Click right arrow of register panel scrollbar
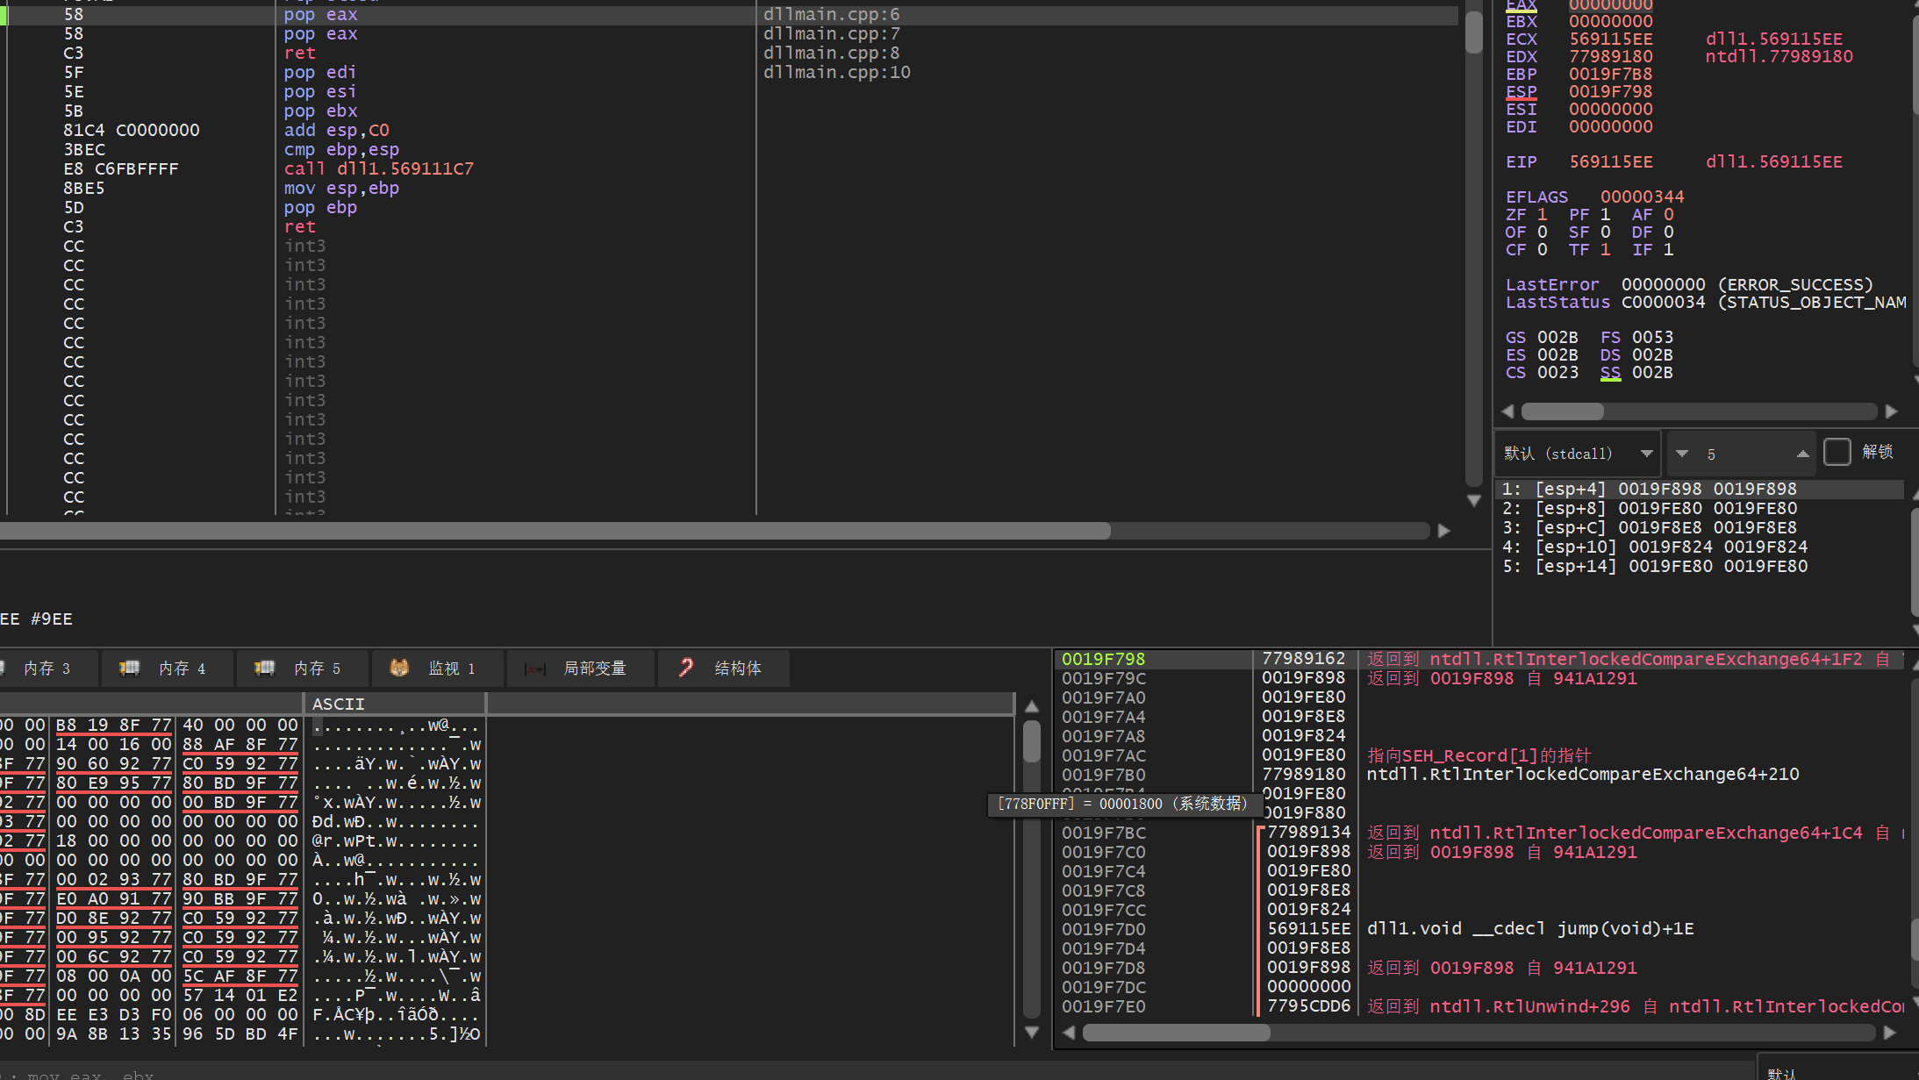The height and width of the screenshot is (1080, 1919). [1892, 411]
